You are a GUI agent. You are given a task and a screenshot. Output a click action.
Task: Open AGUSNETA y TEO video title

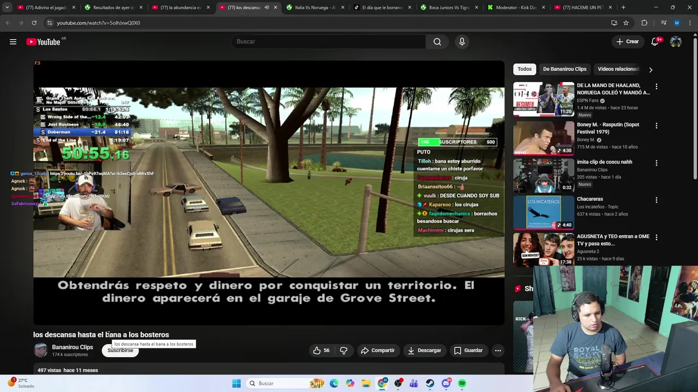tap(613, 240)
